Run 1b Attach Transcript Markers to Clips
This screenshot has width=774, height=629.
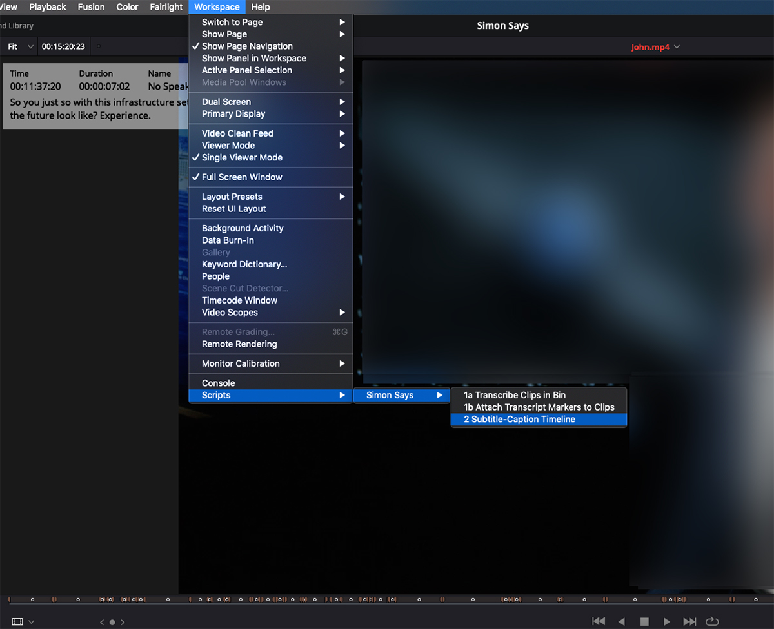[539, 407]
